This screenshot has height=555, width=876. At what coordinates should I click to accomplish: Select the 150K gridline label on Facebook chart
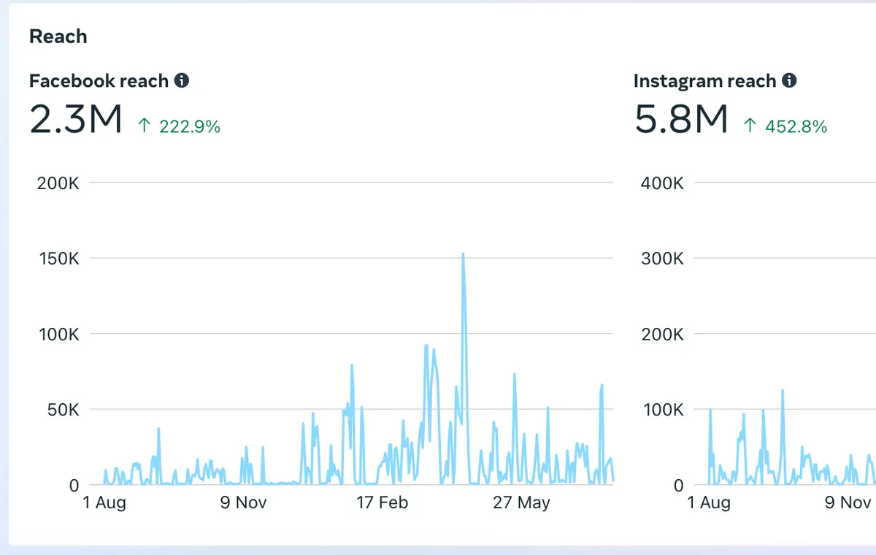(58, 259)
